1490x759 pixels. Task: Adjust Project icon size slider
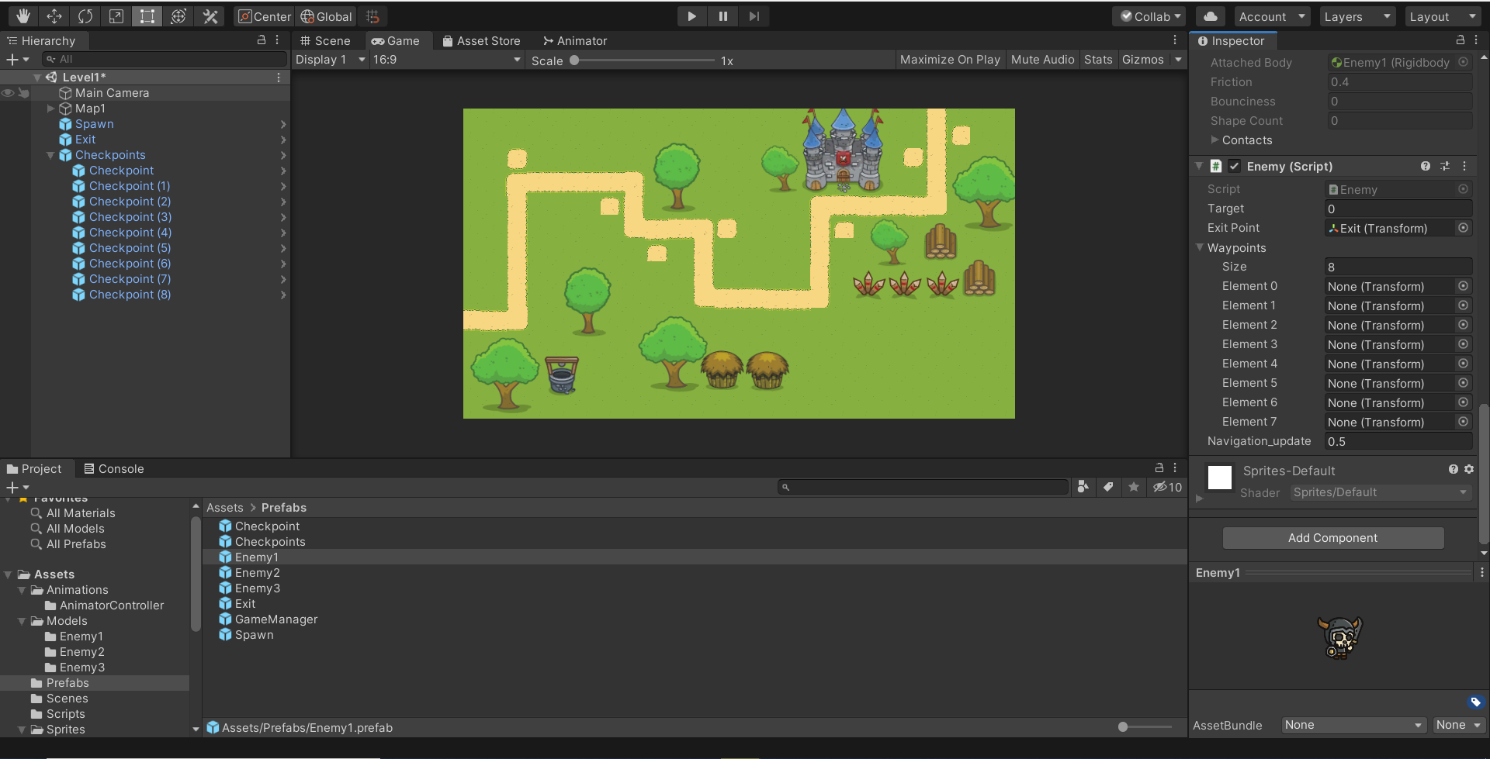(1145, 726)
